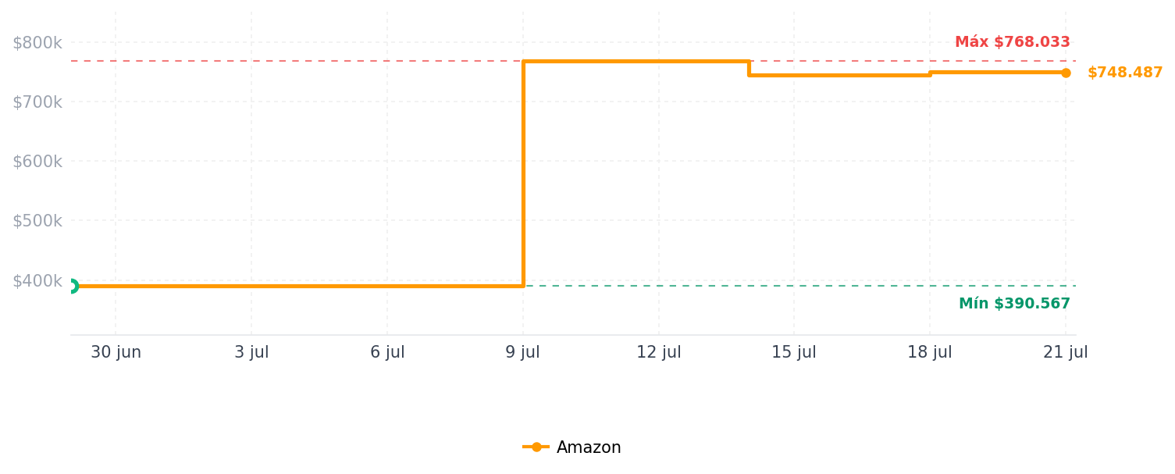Click the $800k y-axis label
This screenshot has height=474, width=1175.
click(37, 43)
